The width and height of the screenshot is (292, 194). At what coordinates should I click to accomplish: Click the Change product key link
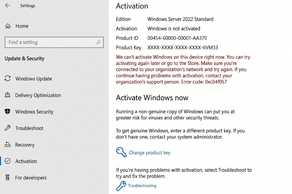pos(150,153)
